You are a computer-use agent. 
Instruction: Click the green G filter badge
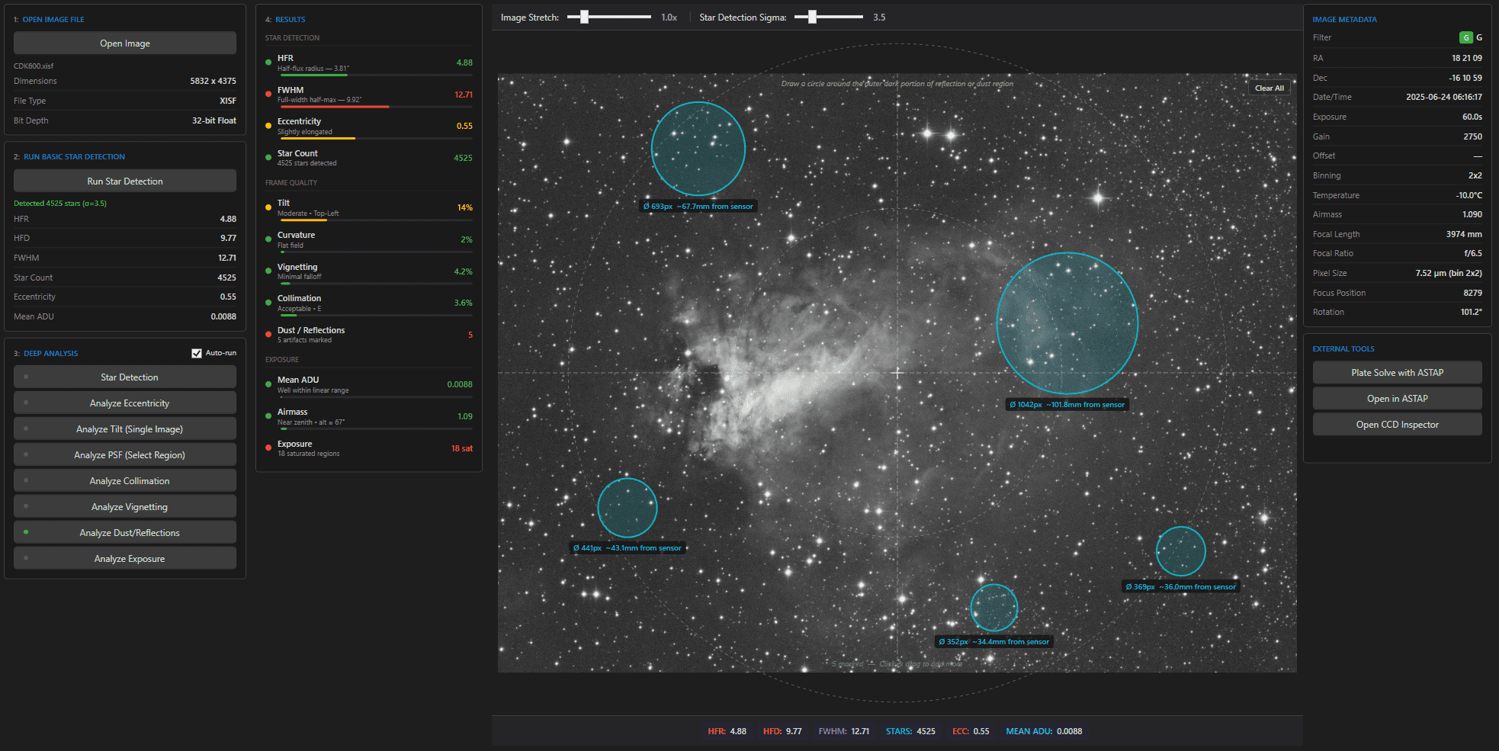pos(1465,37)
